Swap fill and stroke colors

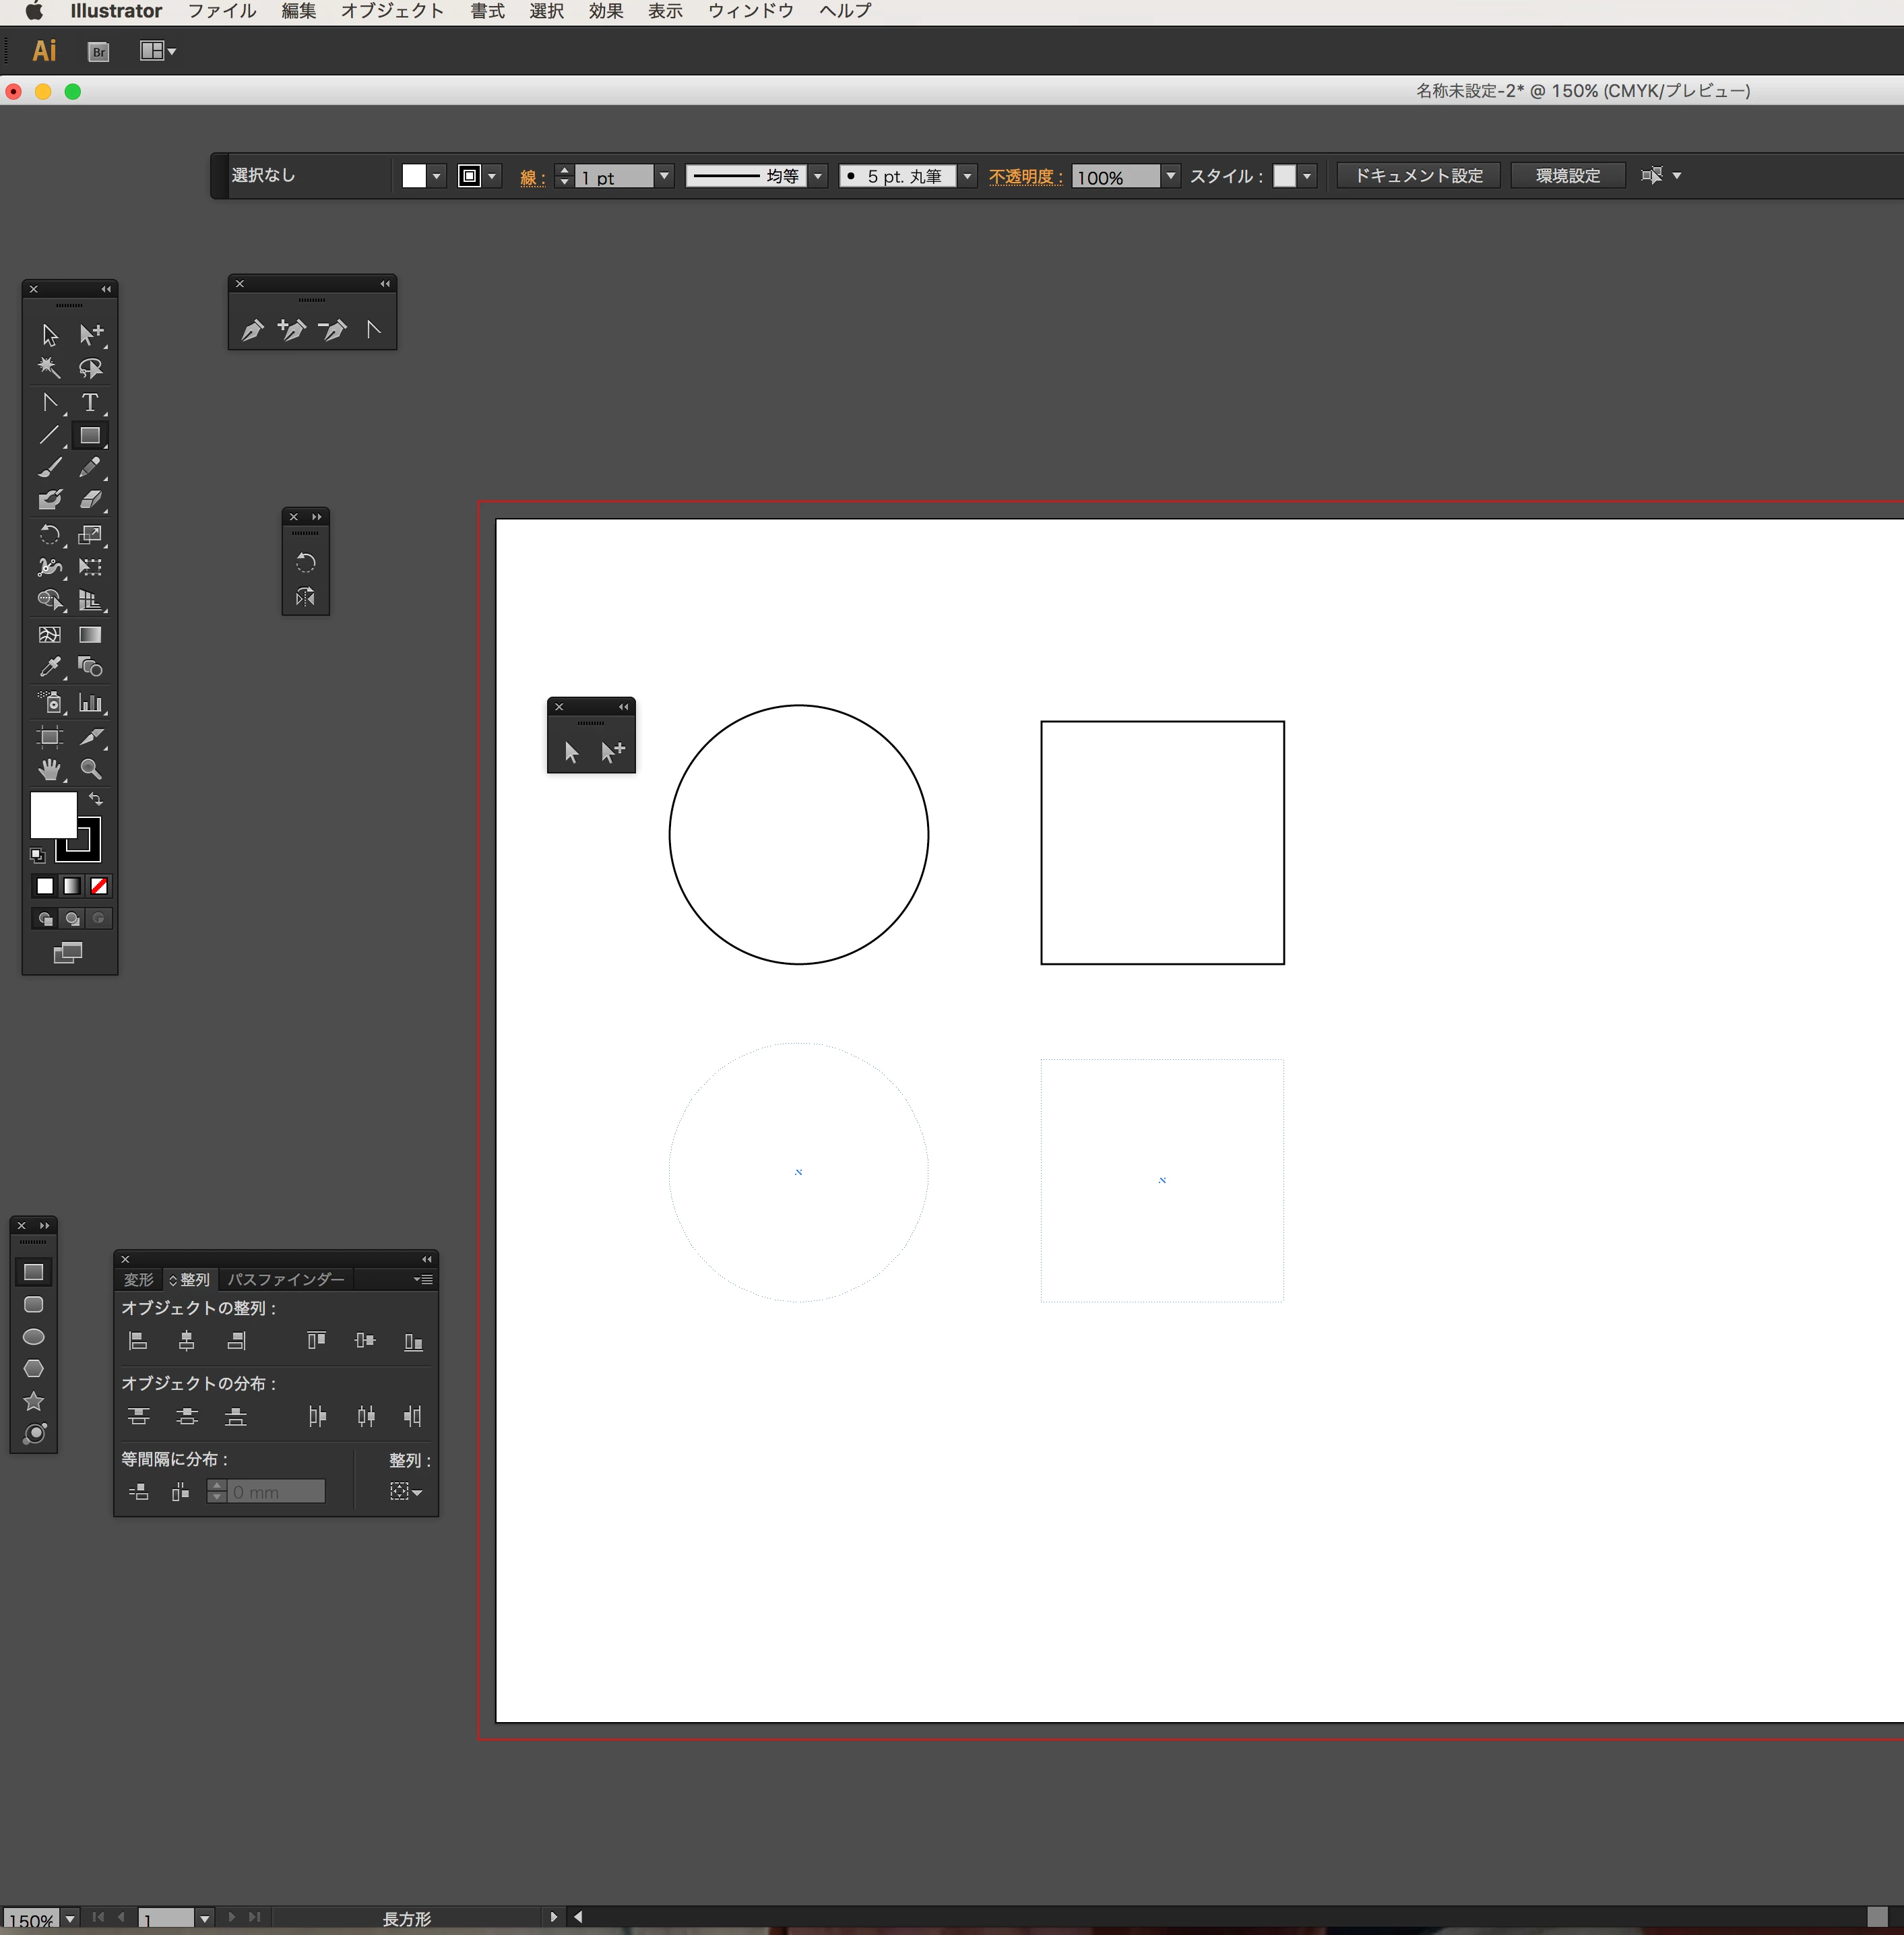coord(96,799)
